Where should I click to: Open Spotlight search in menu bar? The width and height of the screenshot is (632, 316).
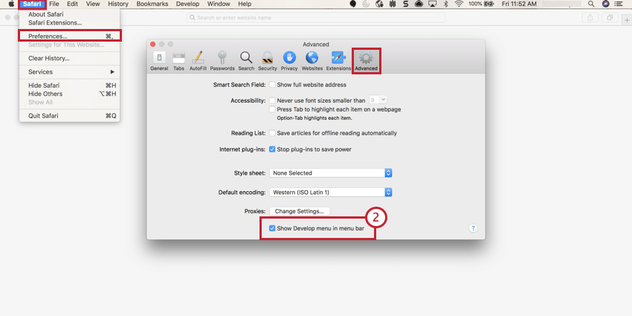click(x=591, y=4)
